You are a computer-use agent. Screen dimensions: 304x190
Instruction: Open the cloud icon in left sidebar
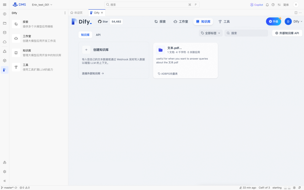[x=5, y=42]
